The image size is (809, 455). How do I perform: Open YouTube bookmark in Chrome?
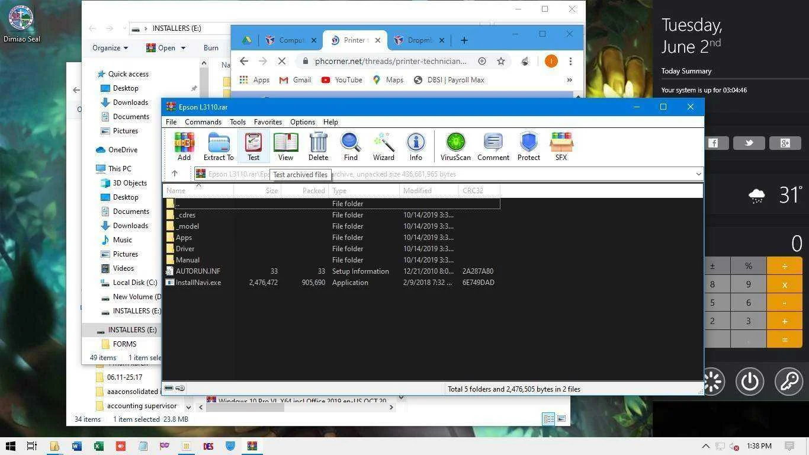[342, 80]
